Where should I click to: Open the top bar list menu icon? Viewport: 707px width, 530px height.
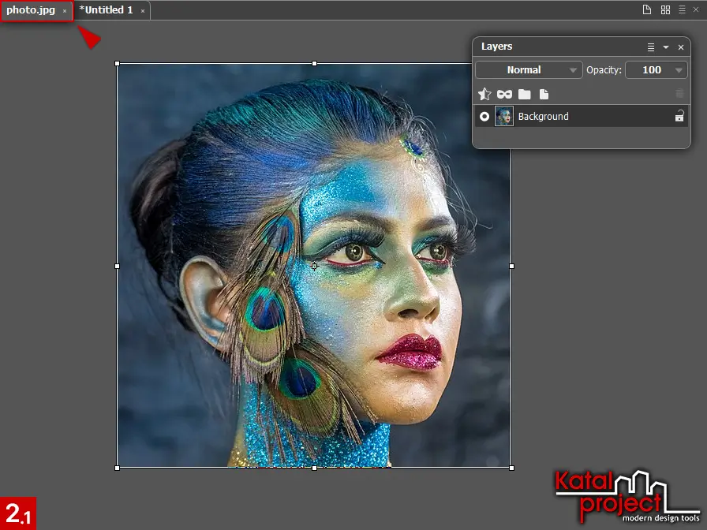point(682,9)
